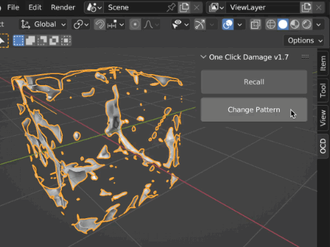Image resolution: width=330 pixels, height=247 pixels.
Task: Switch to the View sidebar tab
Action: point(323,118)
